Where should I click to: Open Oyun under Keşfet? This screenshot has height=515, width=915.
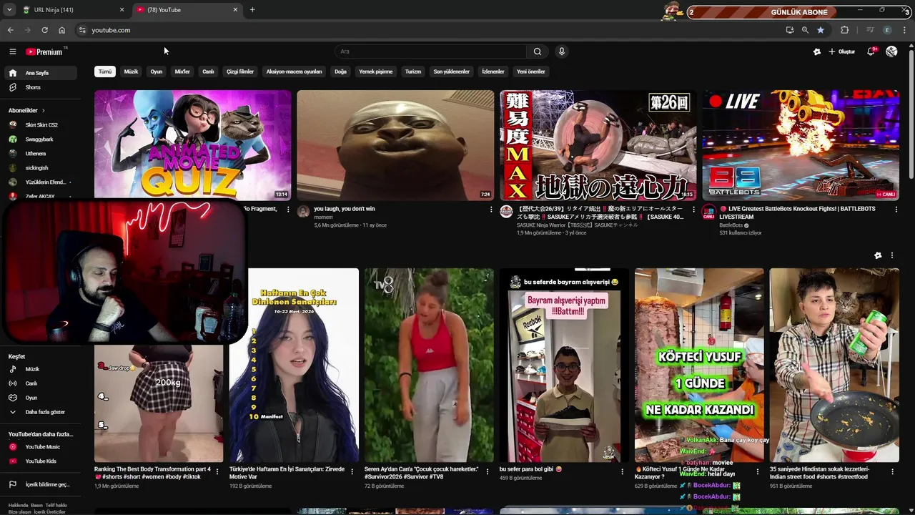click(x=39, y=398)
